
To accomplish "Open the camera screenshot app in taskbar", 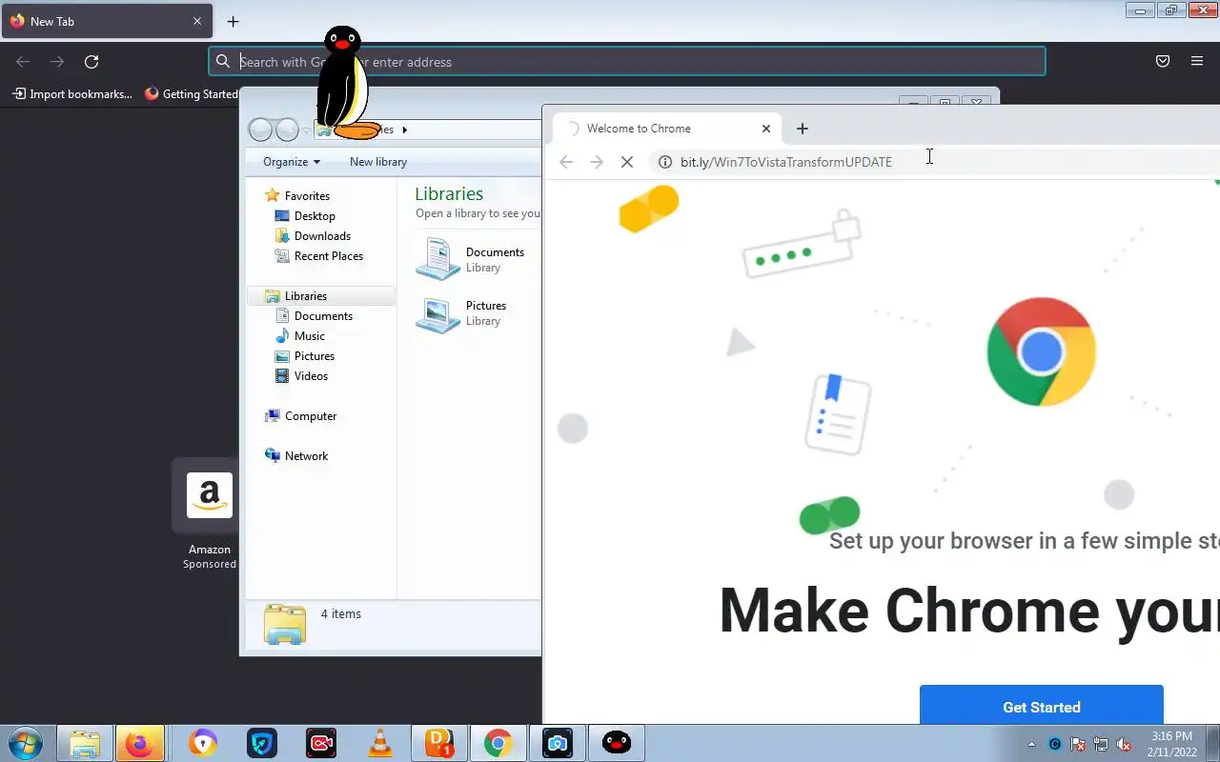I will 558,743.
